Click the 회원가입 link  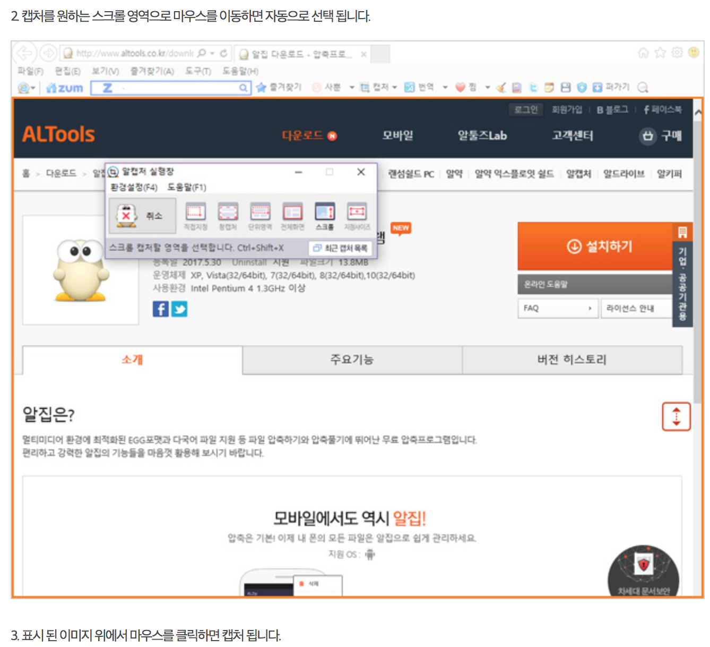pyautogui.click(x=567, y=109)
